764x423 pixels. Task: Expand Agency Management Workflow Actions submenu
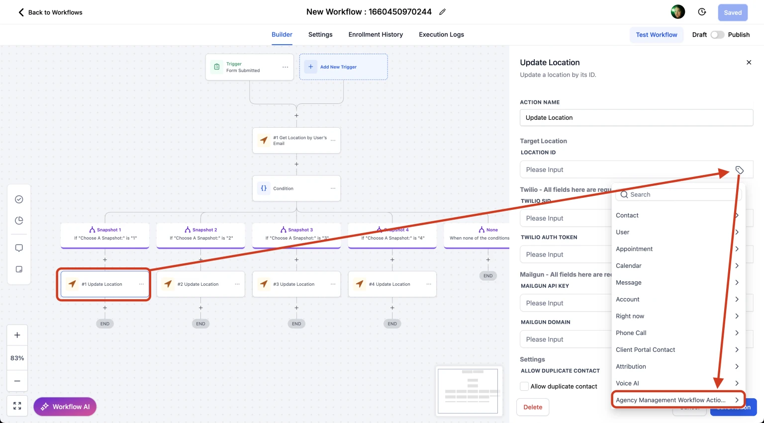677,400
